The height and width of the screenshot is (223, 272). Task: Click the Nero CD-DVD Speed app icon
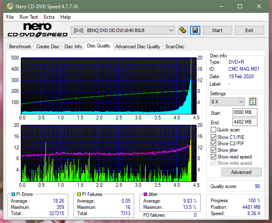tap(10, 6)
